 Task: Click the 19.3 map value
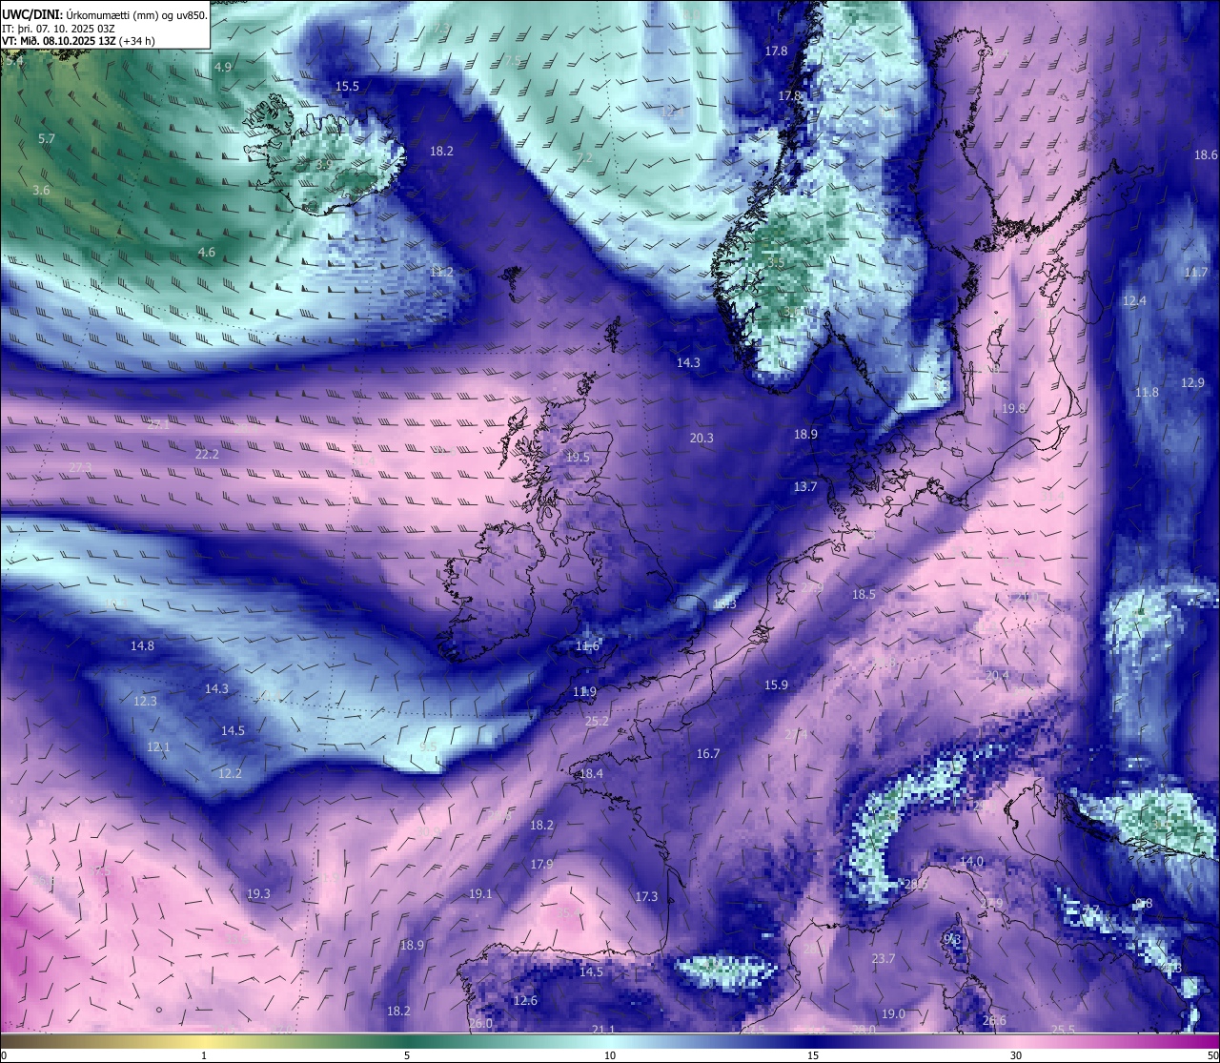pyautogui.click(x=258, y=893)
